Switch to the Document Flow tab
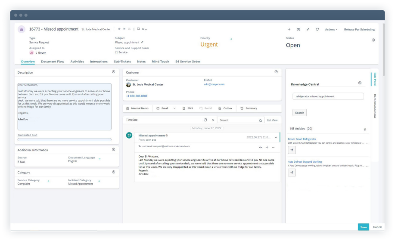This screenshot has width=395, height=241. pyautogui.click(x=53, y=62)
